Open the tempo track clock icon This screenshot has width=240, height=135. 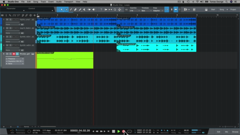[x=31, y=15]
